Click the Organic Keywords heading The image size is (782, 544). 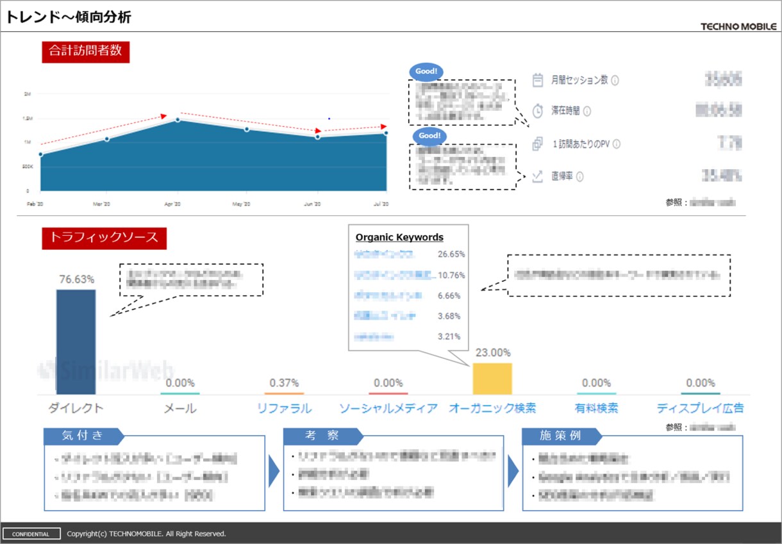point(399,237)
